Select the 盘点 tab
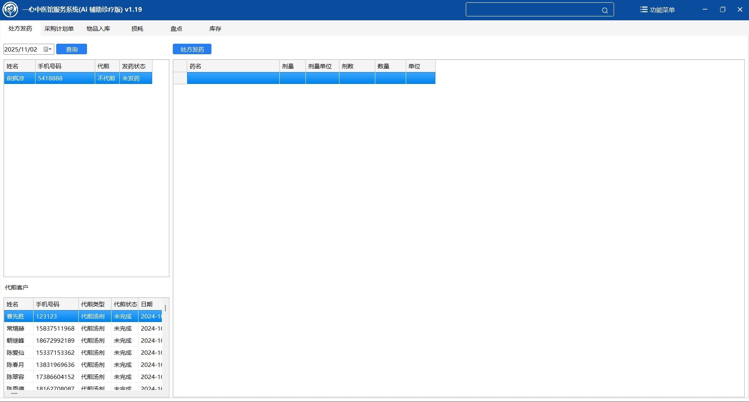749x402 pixels. [176, 28]
